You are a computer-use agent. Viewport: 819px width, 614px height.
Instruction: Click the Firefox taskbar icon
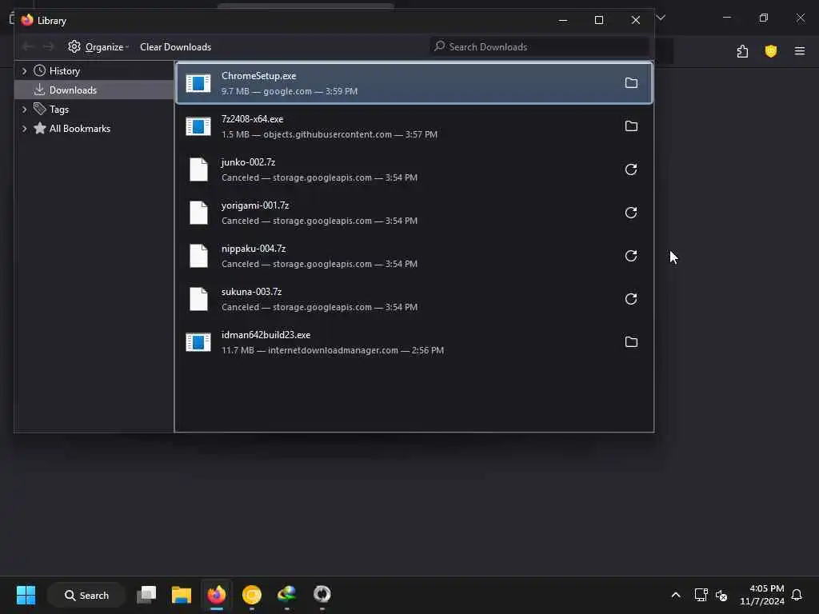click(x=217, y=595)
